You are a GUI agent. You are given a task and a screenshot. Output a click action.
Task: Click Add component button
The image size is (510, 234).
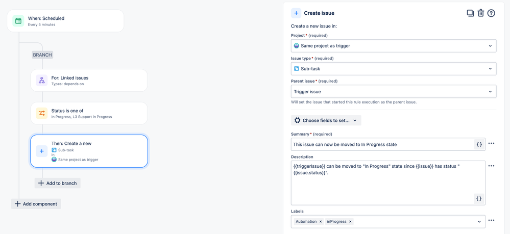coord(36,204)
